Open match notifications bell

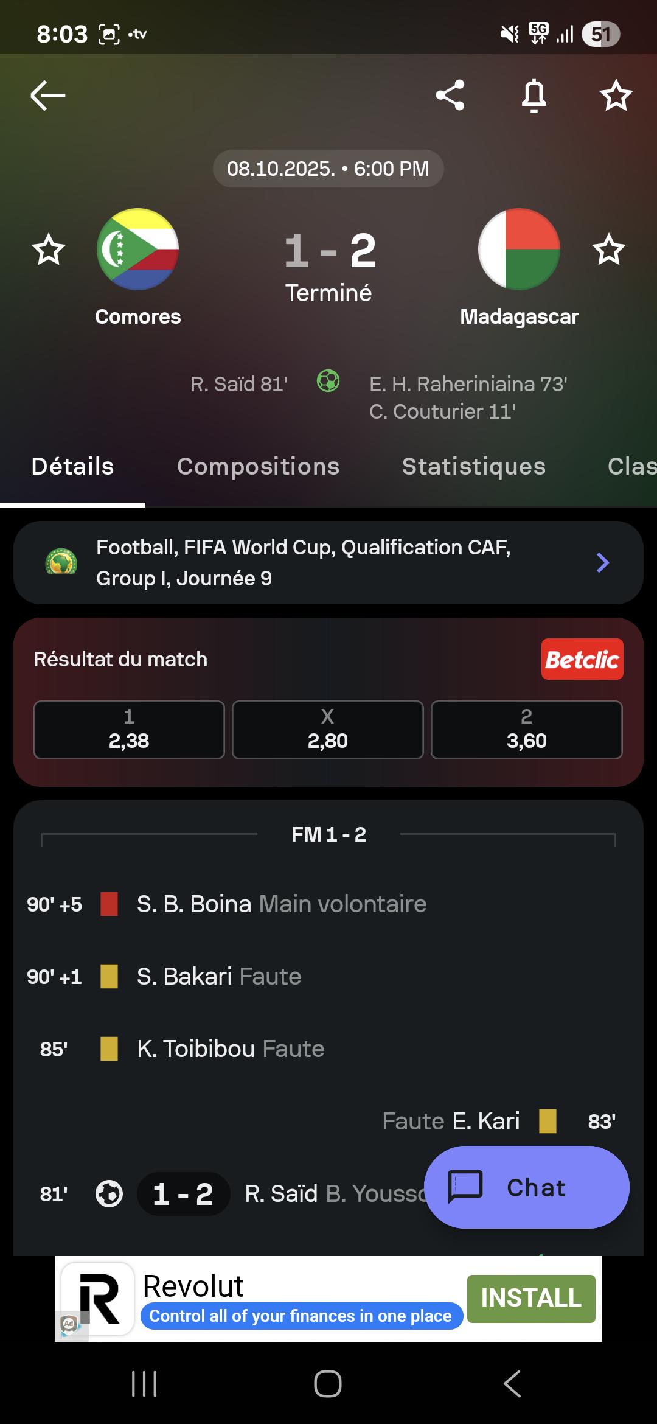(x=534, y=96)
